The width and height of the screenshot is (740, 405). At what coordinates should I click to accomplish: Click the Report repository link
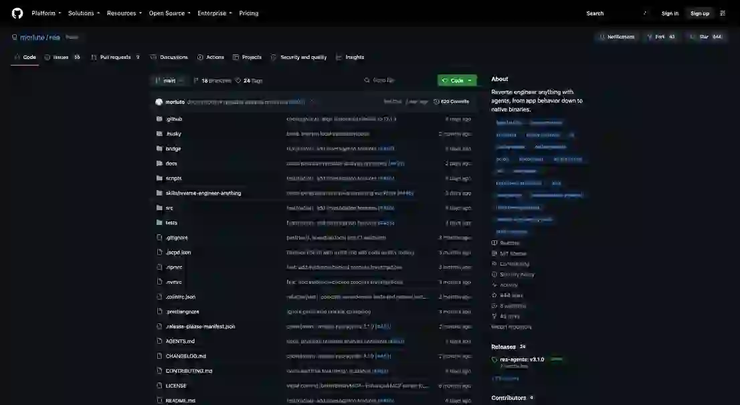click(511, 327)
